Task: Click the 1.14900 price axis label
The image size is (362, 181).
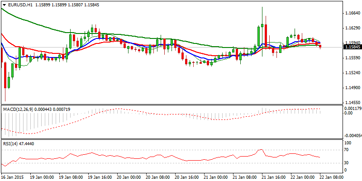Action: [x=353, y=88]
